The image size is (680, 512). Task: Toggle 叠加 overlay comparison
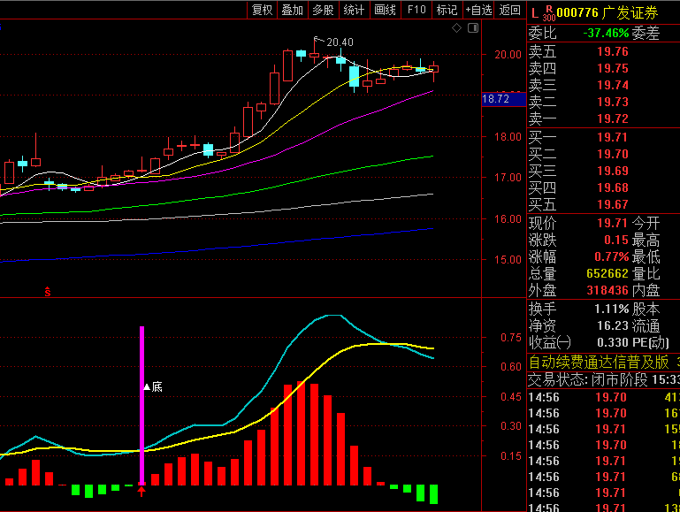292,10
